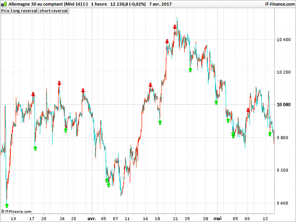Click the lowest green arrow near 05 avr.
Viewport: 296px width, 222px height.
pyautogui.click(x=108, y=185)
